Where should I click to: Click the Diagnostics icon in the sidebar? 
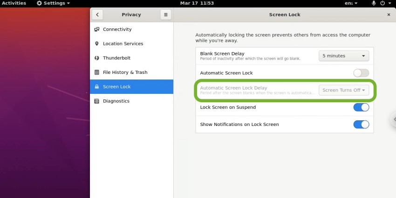tap(97, 101)
